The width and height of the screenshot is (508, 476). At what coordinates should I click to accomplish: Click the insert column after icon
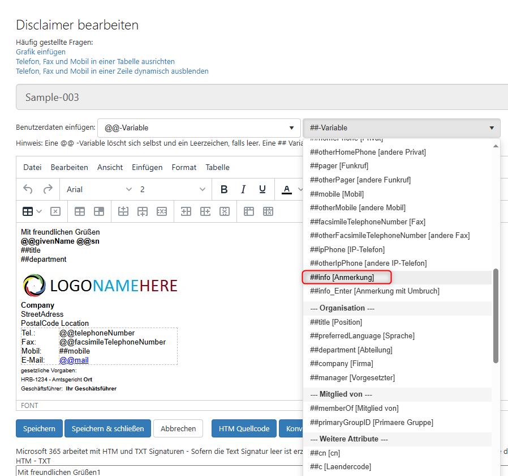(205, 211)
